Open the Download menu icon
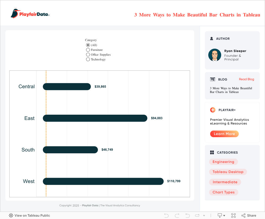 click(x=221, y=216)
